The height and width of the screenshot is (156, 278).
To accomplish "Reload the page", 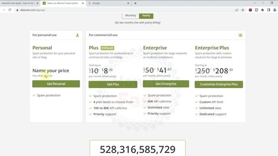I will click(x=10, y=10).
